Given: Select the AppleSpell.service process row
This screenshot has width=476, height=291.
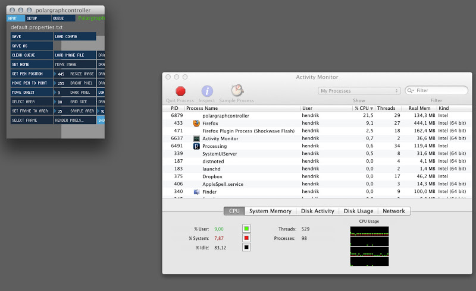Looking at the screenshot, I should [317, 184].
